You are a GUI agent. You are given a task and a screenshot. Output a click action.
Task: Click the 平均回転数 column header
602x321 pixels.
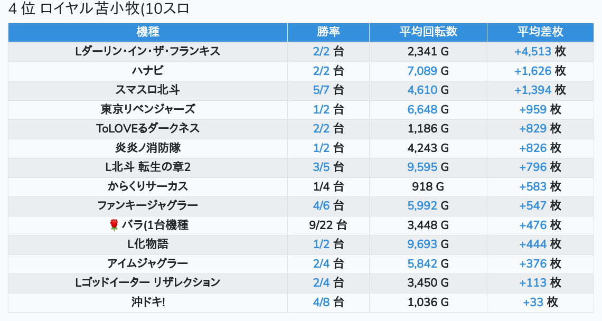(428, 32)
